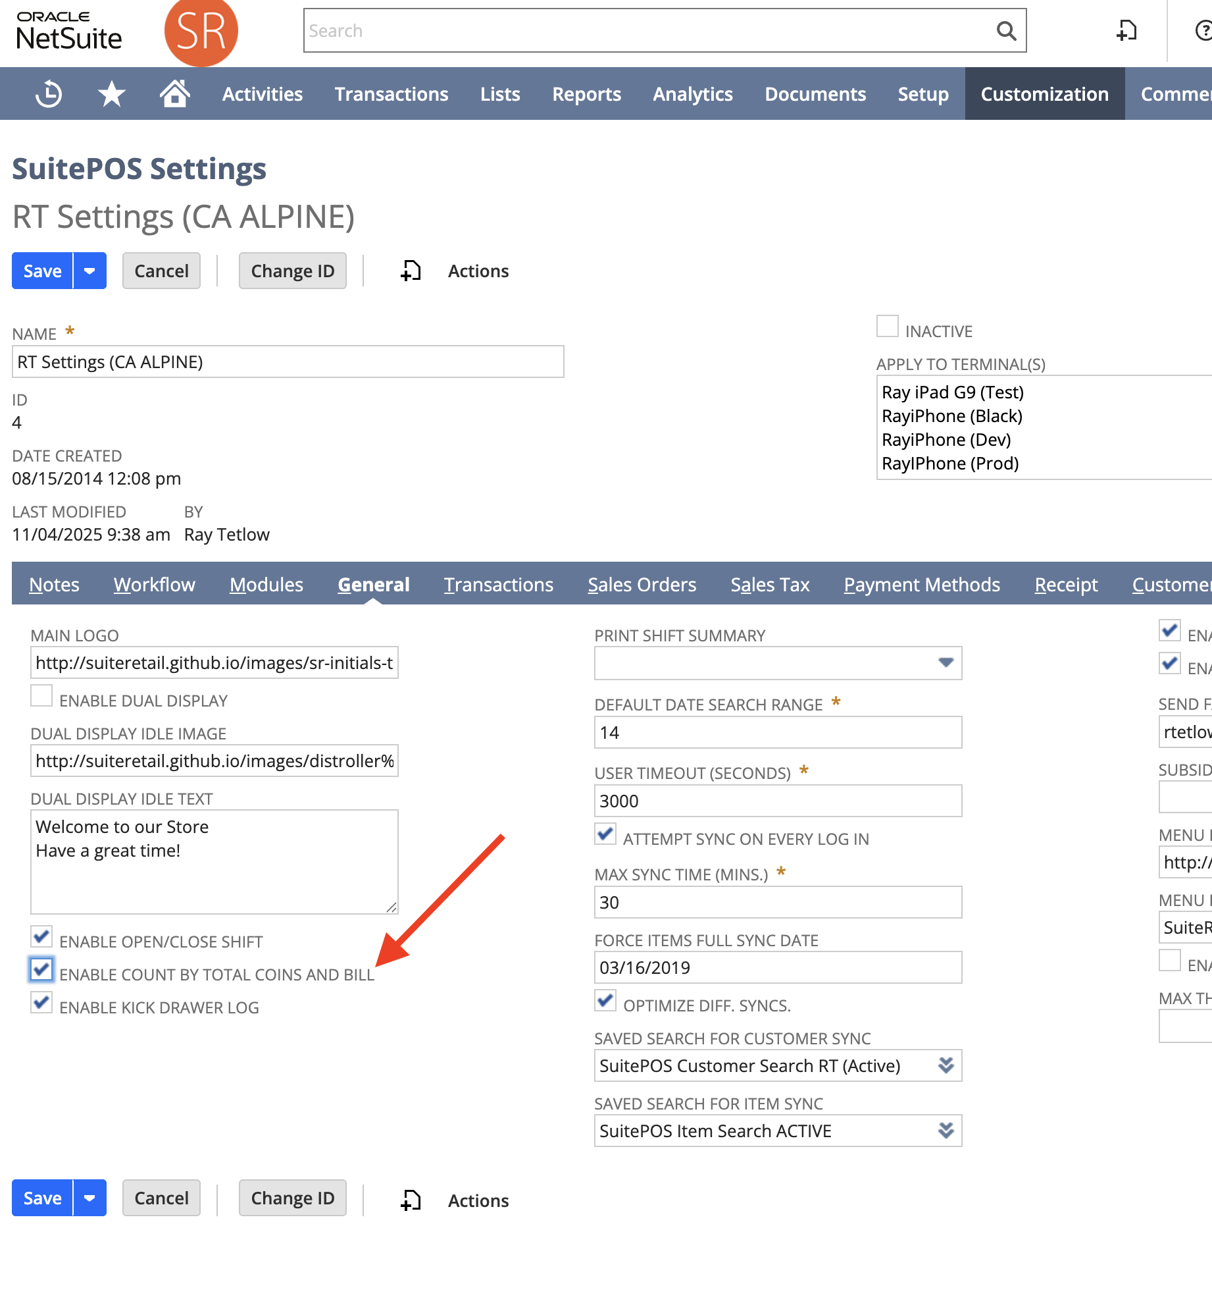Check the Inactive checkbox
Image resolution: width=1212 pixels, height=1313 pixels.
coord(887,327)
